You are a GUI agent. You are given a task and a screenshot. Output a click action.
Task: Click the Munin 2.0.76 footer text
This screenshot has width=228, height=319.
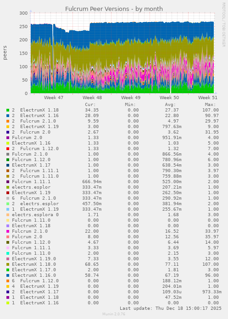tap(114, 314)
